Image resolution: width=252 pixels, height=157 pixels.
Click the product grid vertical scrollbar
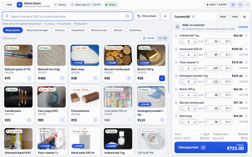click(x=169, y=69)
